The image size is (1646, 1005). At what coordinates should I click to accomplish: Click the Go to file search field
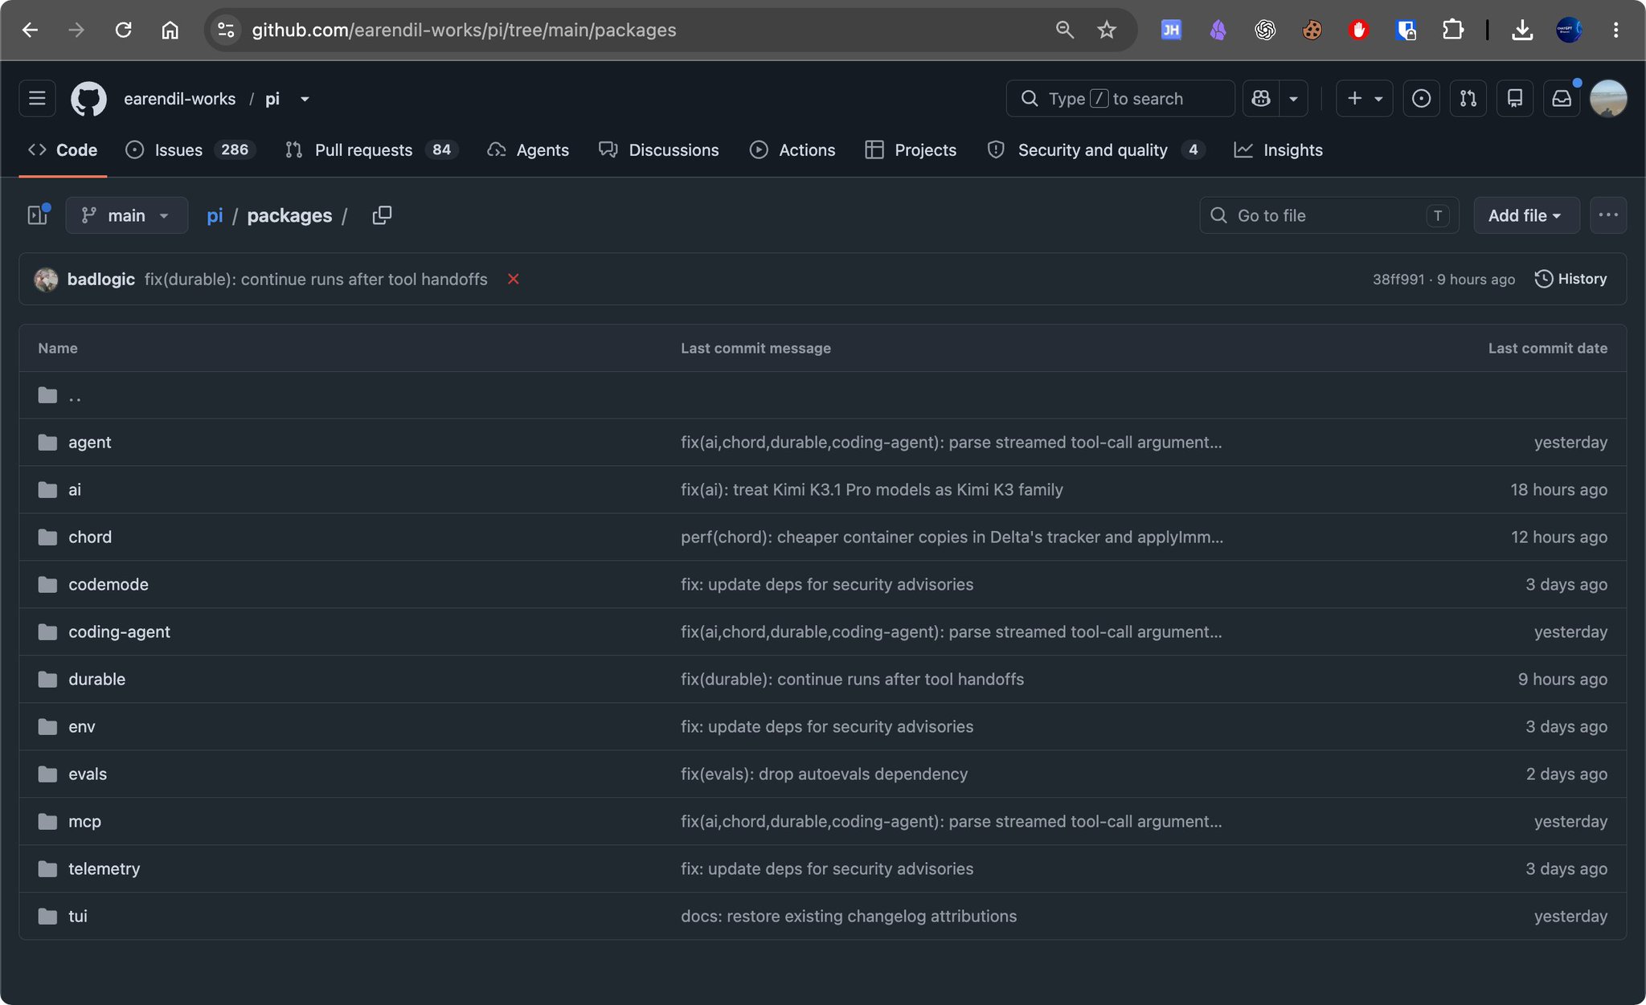(x=1329, y=215)
